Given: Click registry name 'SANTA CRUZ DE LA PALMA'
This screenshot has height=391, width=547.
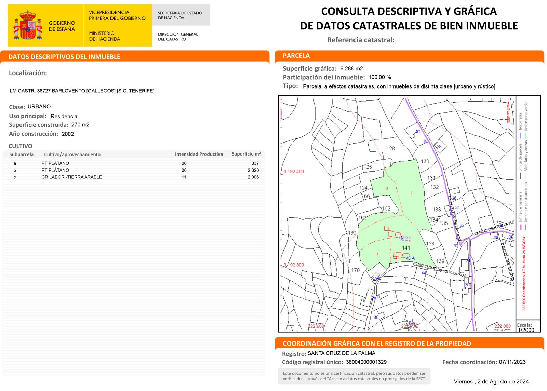Looking at the screenshot, I should [x=342, y=353].
